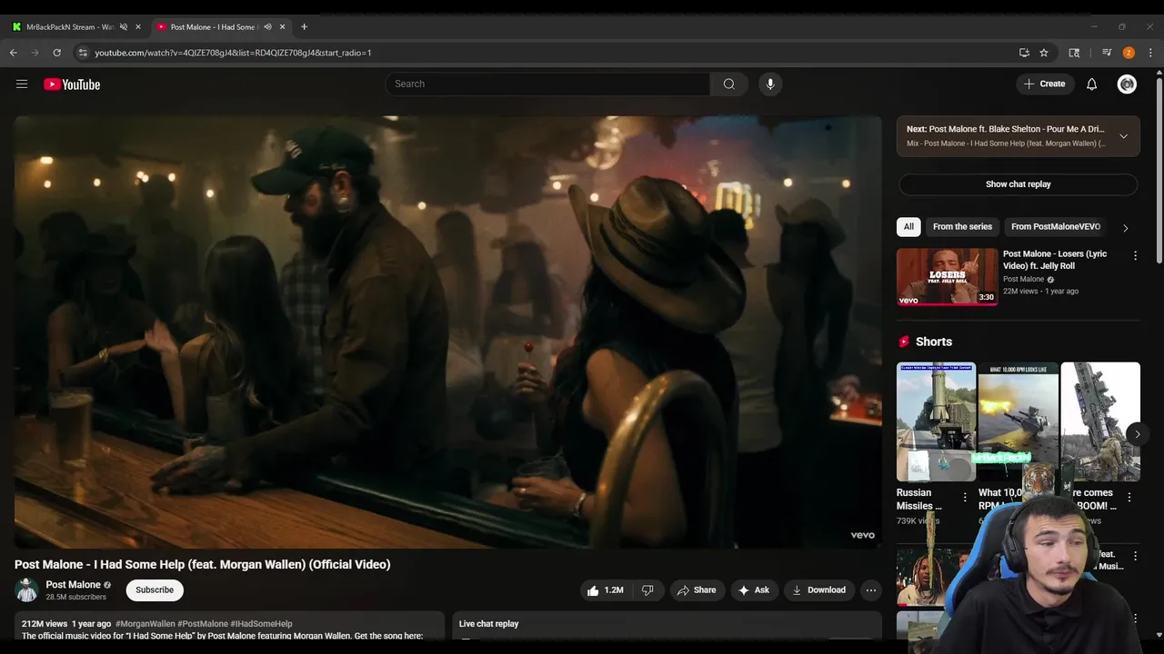Click the video title text
This screenshot has width=1164, height=654.
tap(203, 564)
